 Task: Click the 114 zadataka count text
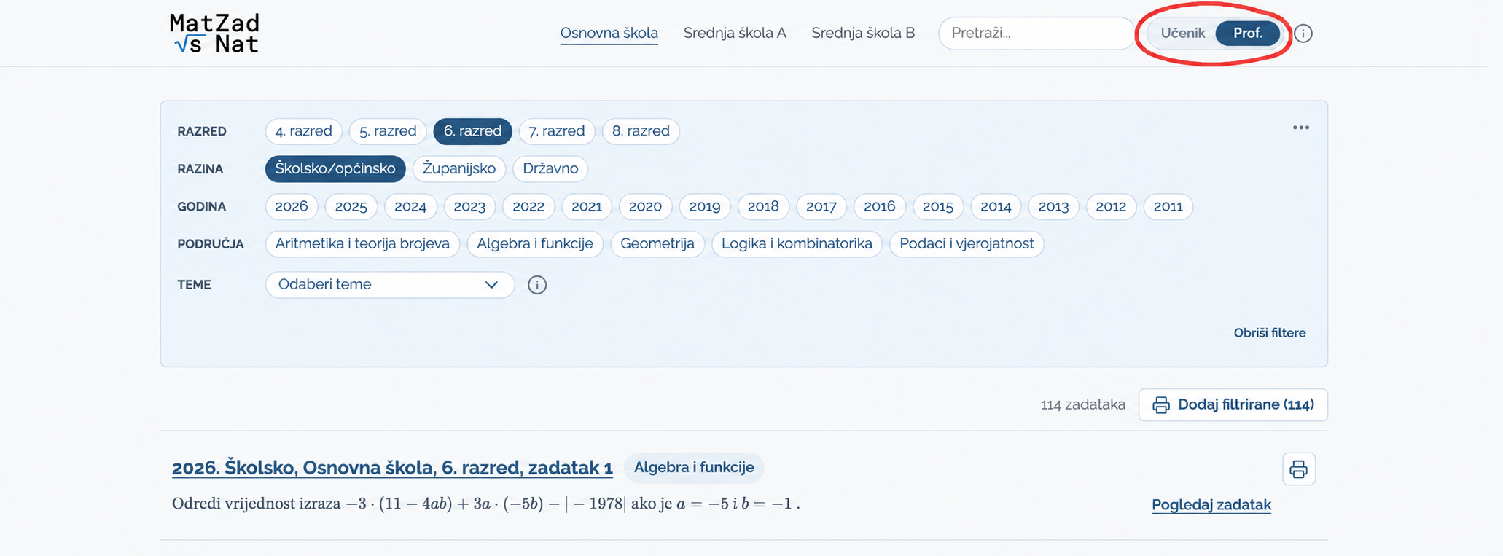pos(1083,405)
